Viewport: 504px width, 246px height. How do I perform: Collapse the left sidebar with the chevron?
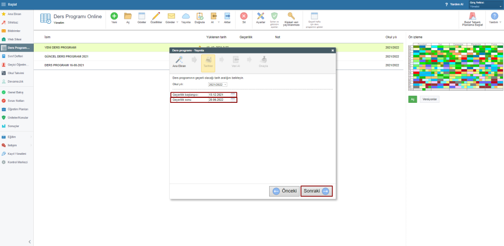(30, 241)
